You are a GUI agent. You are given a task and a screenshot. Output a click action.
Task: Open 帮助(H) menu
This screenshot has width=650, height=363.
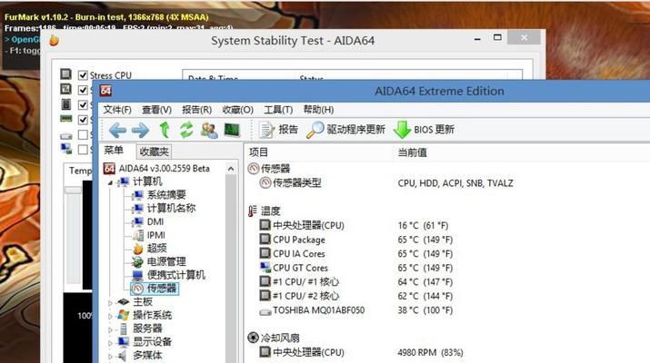(x=318, y=110)
